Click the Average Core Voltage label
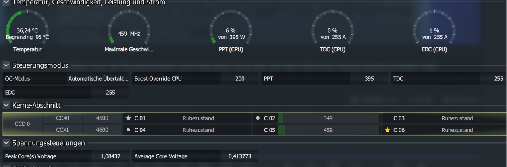This screenshot has width=507, height=167. pos(161,156)
